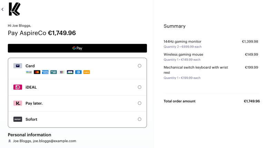Click the Mastercard logo icon
265x148 pixels.
point(37,72)
